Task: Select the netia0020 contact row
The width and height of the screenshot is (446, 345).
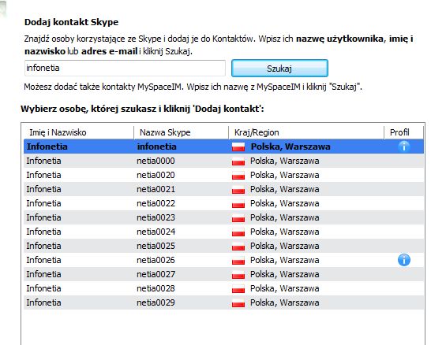Action: tap(223, 175)
